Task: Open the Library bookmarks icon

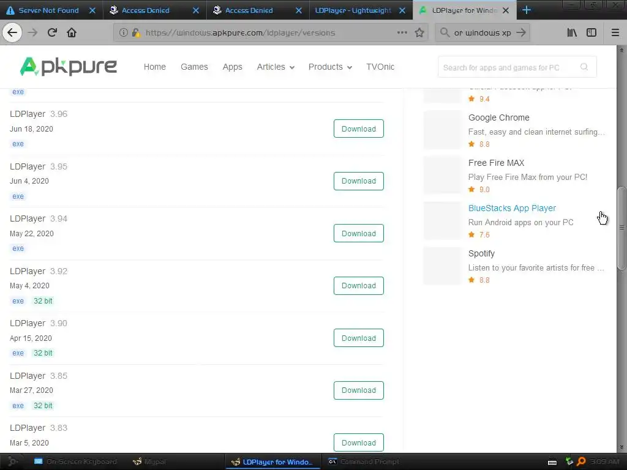Action: coord(572,32)
